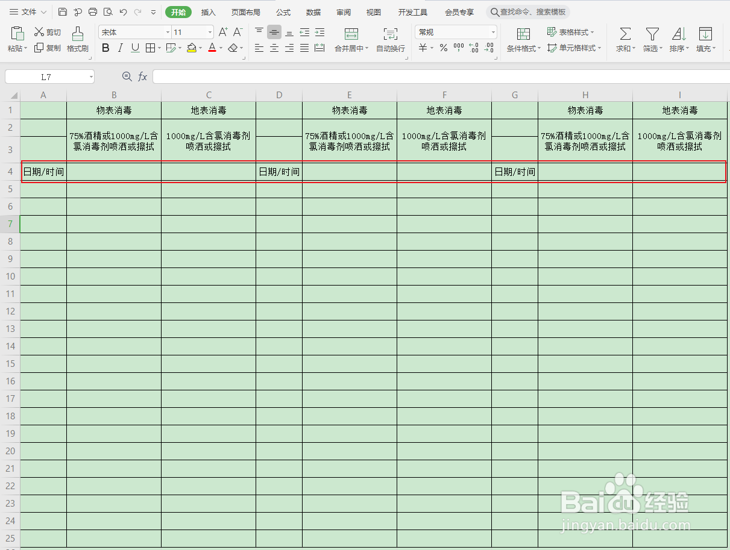Align the text to the right
Screen dimensions: 730x550
[289, 48]
